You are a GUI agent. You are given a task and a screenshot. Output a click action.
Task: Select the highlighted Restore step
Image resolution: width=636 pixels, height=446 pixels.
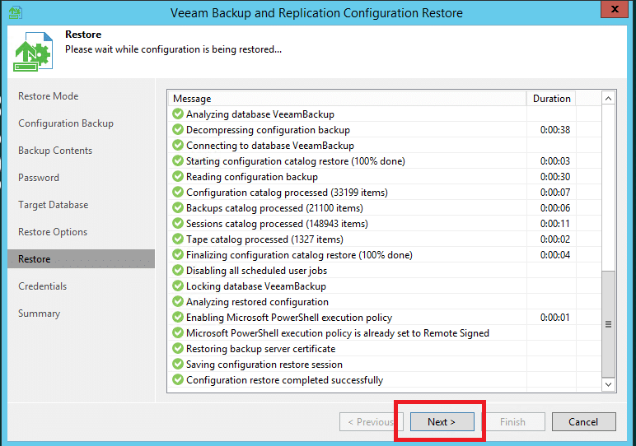point(81,259)
